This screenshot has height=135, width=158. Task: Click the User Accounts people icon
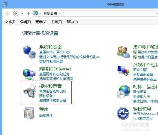123,52
